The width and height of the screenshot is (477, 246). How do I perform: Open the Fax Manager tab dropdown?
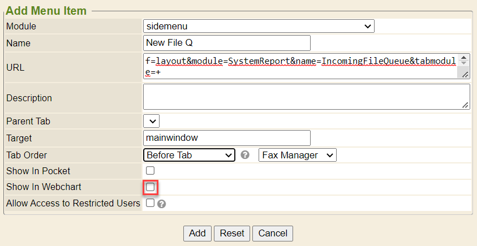click(x=297, y=155)
